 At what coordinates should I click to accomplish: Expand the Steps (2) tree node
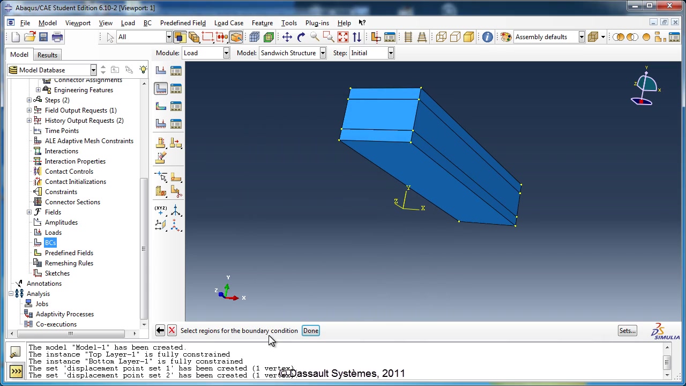[29, 100]
